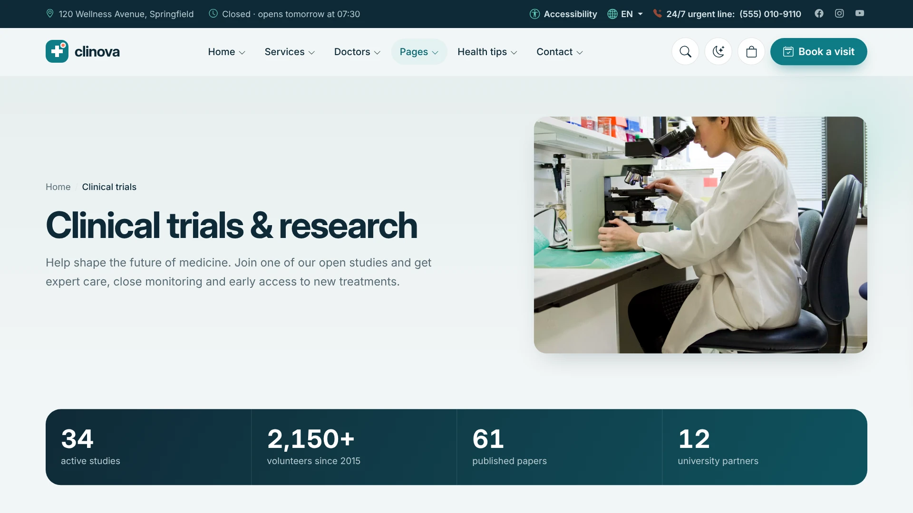Click the Book a visit button
Viewport: 913px width, 513px height.
(818, 52)
